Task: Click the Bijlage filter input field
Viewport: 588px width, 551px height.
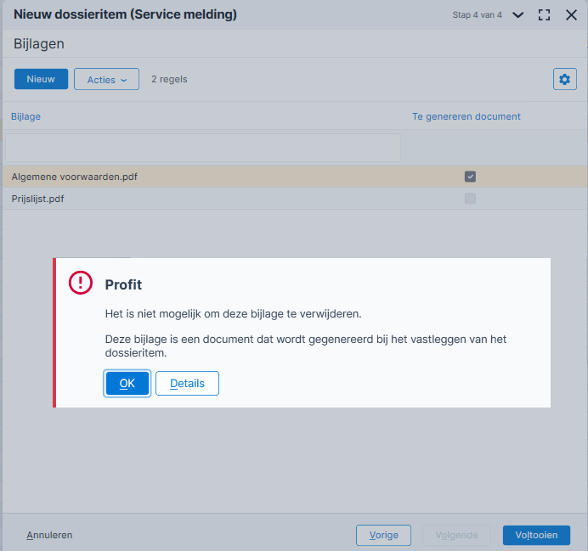Action: (x=203, y=148)
